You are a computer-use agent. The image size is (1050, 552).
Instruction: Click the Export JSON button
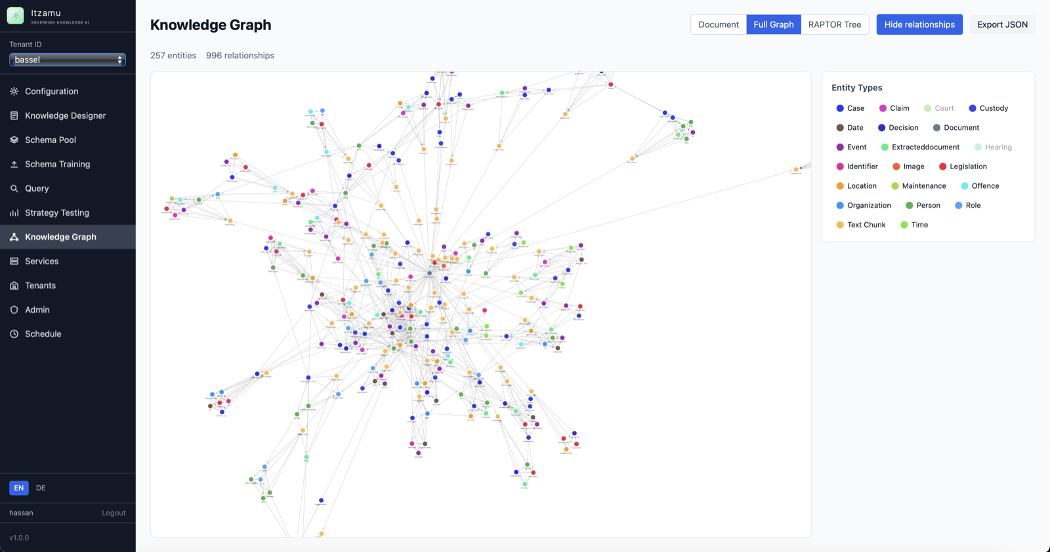tap(1002, 24)
